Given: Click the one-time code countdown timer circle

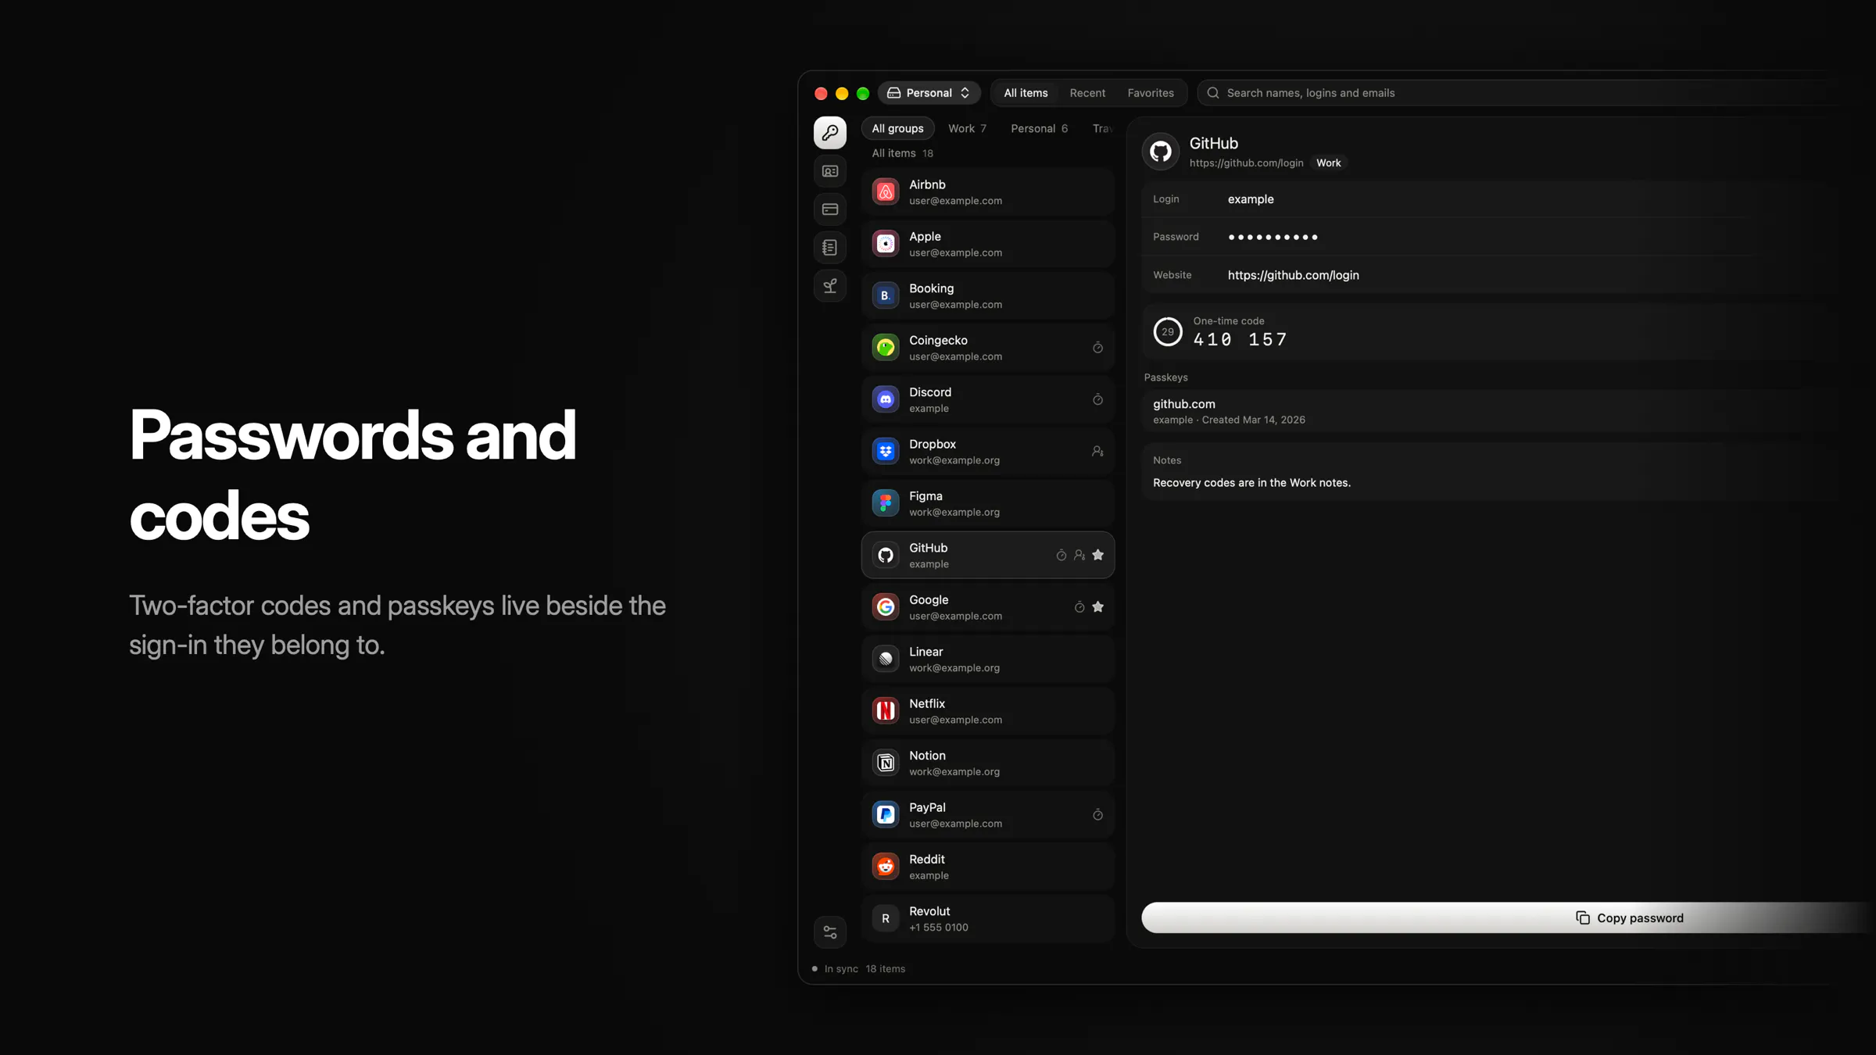Looking at the screenshot, I should tap(1168, 331).
